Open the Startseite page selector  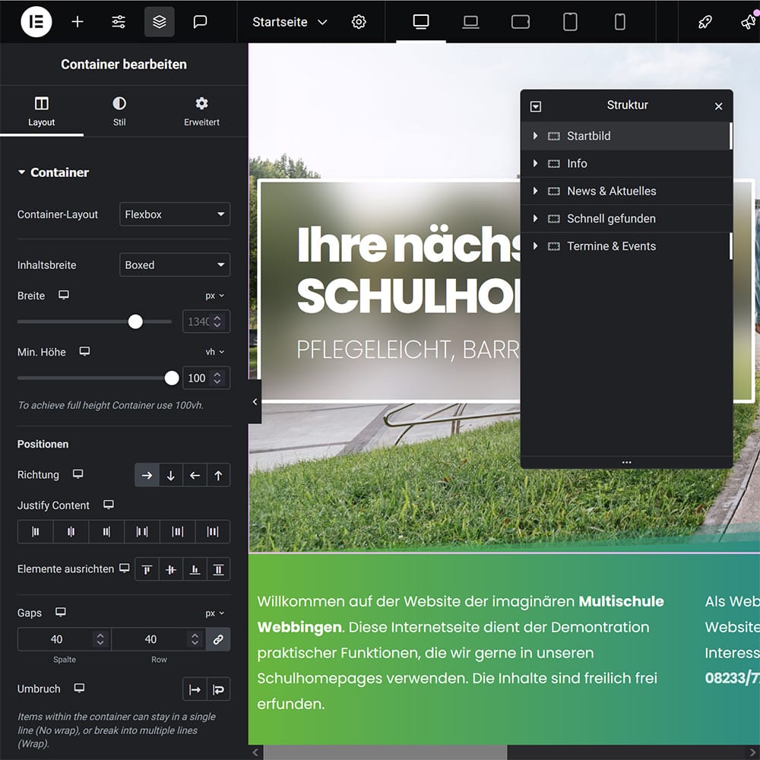tap(290, 22)
